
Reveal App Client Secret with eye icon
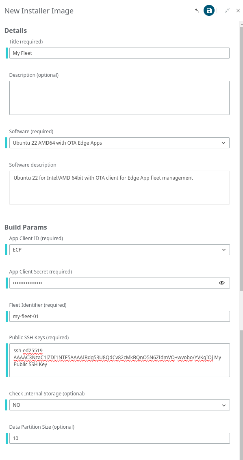(x=222, y=283)
